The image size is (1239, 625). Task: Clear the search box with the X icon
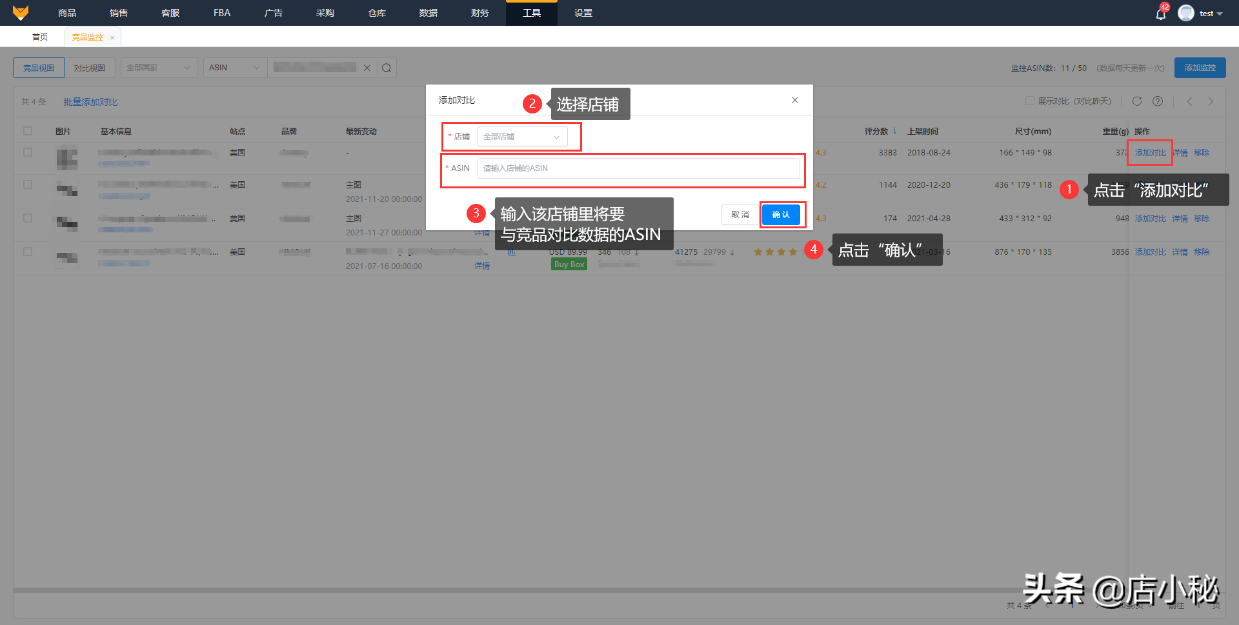[367, 67]
